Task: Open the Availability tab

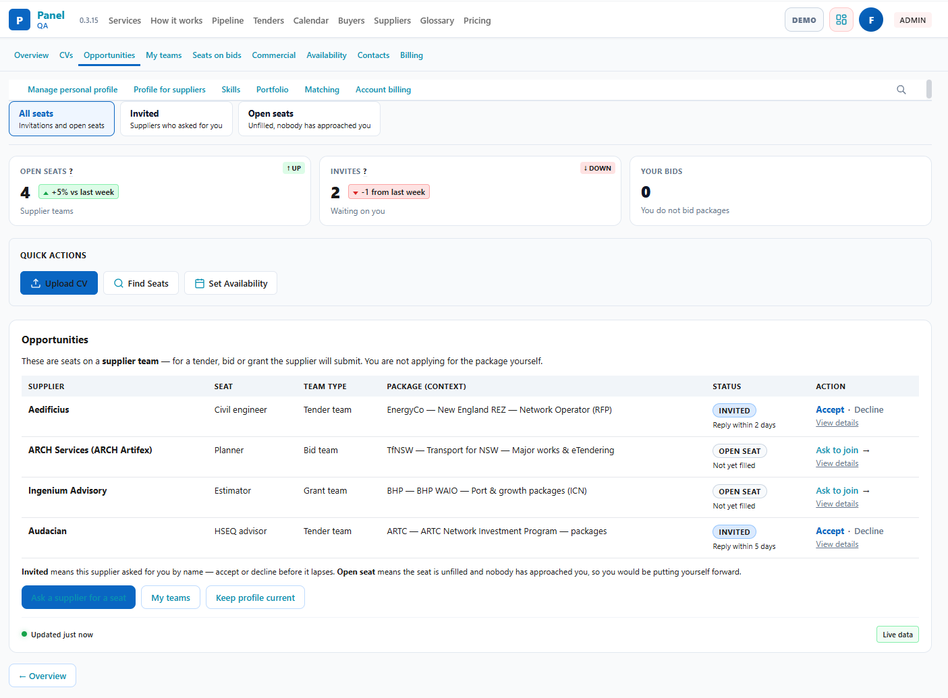Action: click(327, 55)
